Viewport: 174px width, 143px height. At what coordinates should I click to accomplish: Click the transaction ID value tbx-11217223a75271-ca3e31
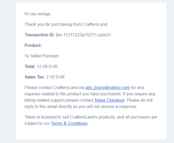pos(83,35)
